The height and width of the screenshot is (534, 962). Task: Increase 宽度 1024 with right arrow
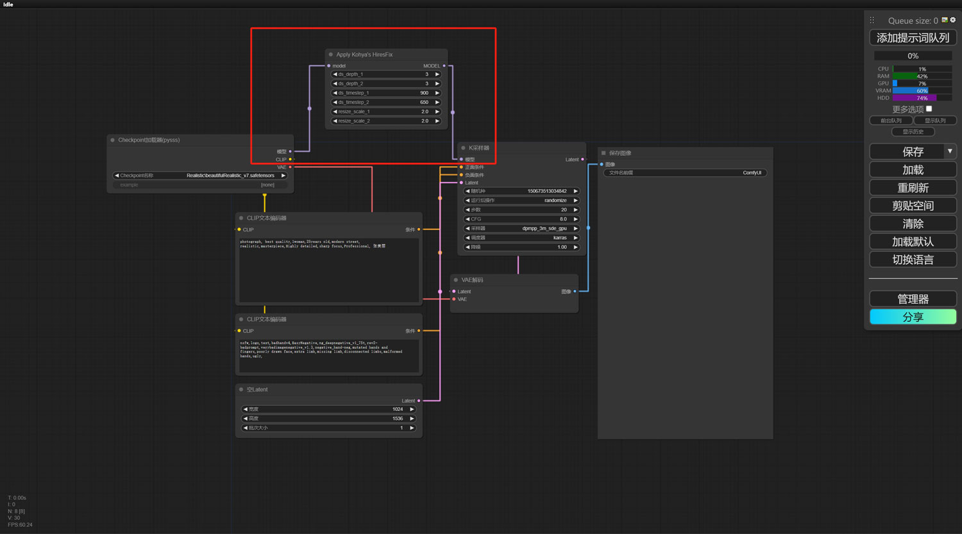pos(412,409)
